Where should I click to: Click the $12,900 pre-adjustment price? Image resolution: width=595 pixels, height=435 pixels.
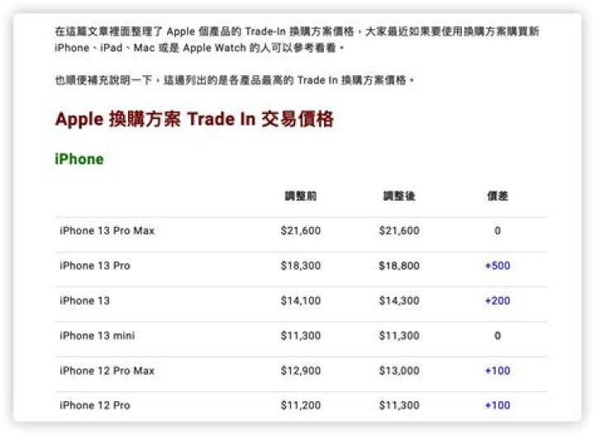tap(301, 371)
